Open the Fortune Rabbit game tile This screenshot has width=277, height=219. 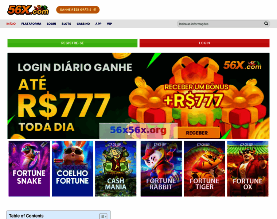click(x=161, y=169)
